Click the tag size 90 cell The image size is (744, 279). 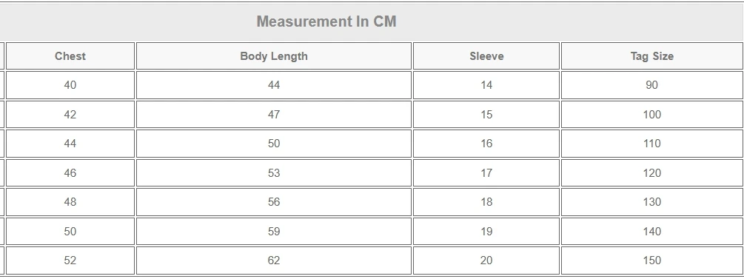652,85
